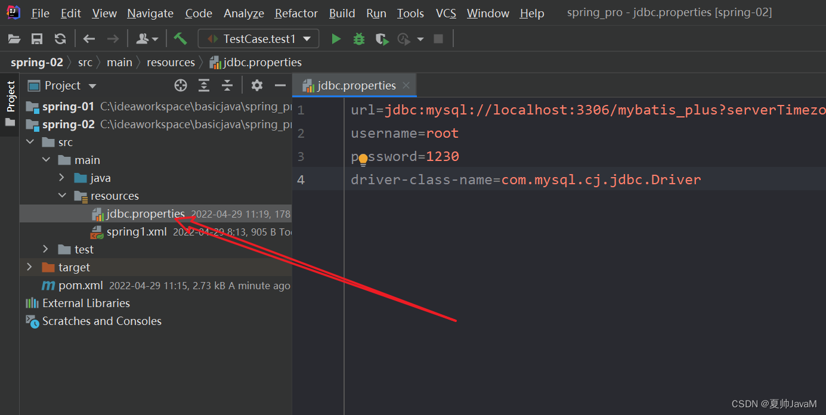Select the spring-02 module in tree

pos(156,125)
